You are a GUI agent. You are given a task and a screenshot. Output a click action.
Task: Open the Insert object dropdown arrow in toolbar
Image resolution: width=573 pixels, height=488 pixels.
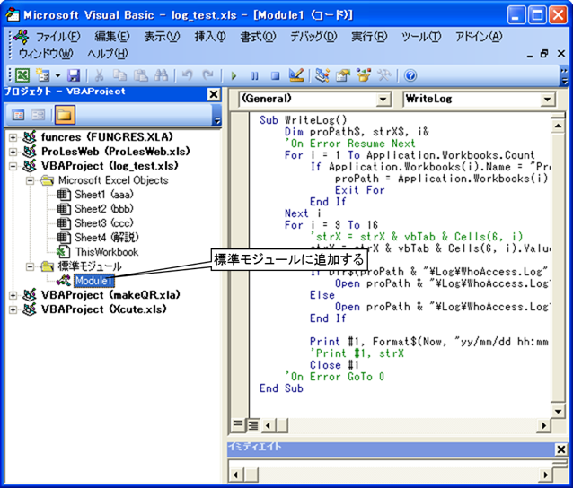[x=57, y=75]
